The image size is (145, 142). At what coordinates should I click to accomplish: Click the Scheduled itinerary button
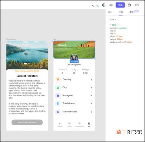(27, 122)
